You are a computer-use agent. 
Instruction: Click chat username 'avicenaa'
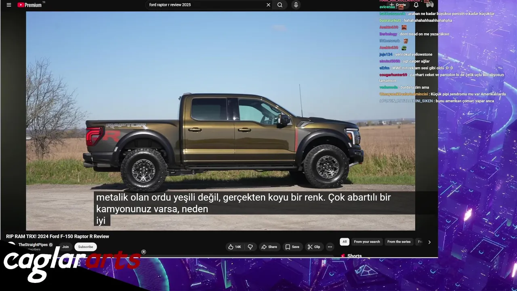pos(387,7)
